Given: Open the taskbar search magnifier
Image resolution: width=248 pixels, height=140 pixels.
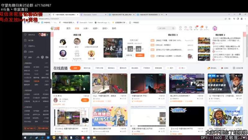Looking at the screenshot, I should (x=31, y=138).
